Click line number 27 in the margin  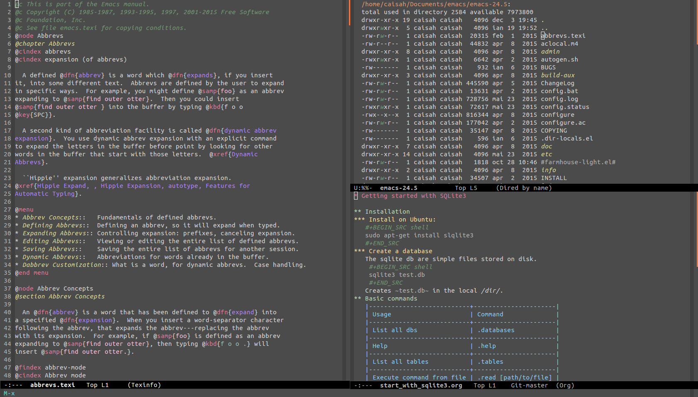(7, 210)
